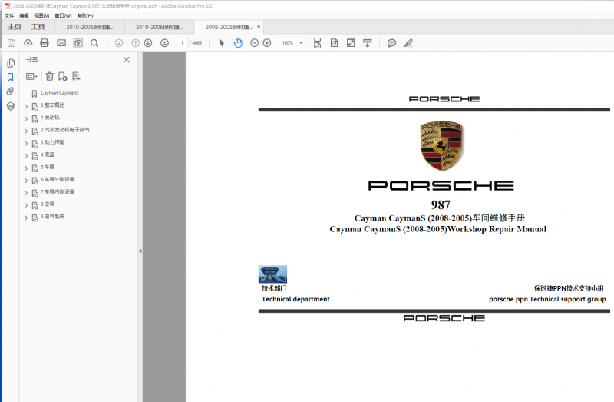
Task: Close the 书签 bookmarks panel
Action: point(127,60)
